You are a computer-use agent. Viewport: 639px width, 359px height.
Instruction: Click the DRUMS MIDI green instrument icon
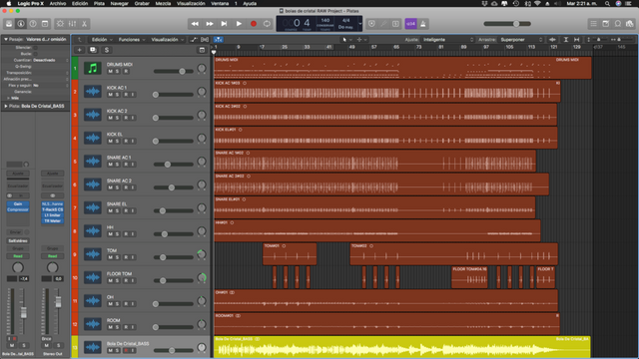(x=93, y=68)
